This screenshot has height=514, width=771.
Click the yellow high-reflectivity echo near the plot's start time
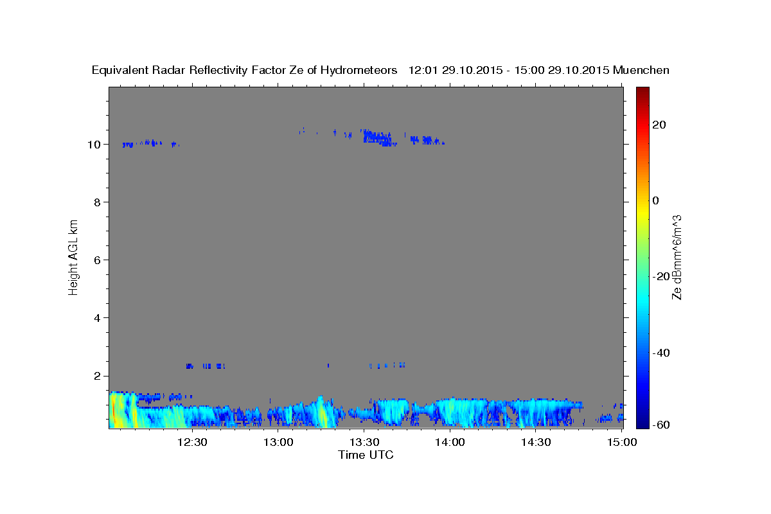[x=118, y=411]
